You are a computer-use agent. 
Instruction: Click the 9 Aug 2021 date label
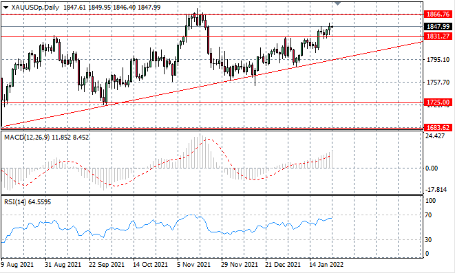(x=17, y=265)
